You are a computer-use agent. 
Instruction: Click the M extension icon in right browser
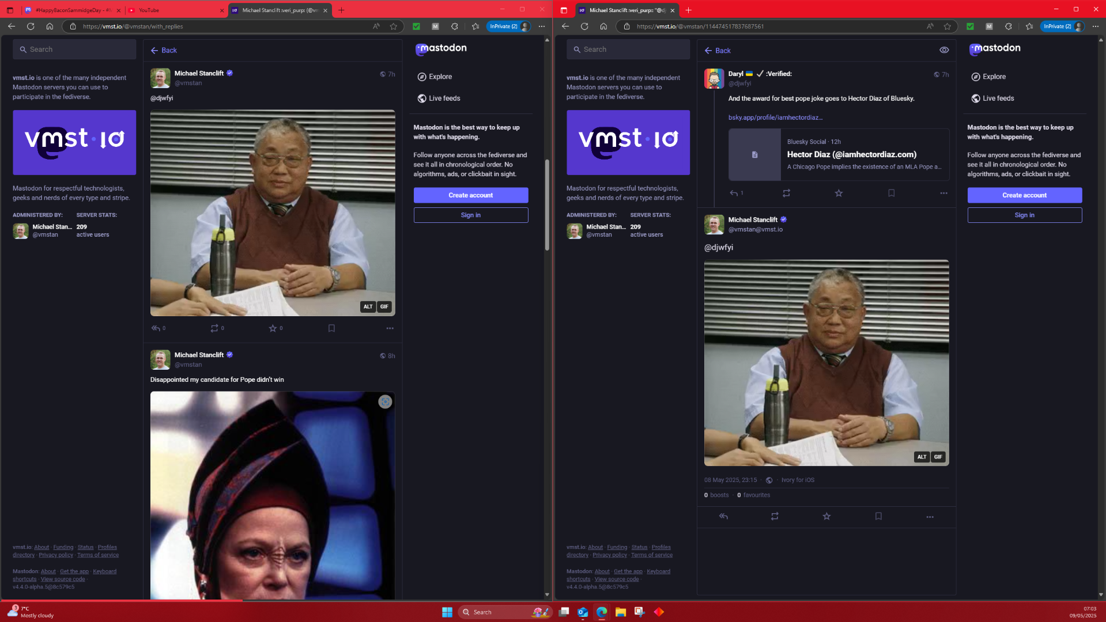[989, 26]
